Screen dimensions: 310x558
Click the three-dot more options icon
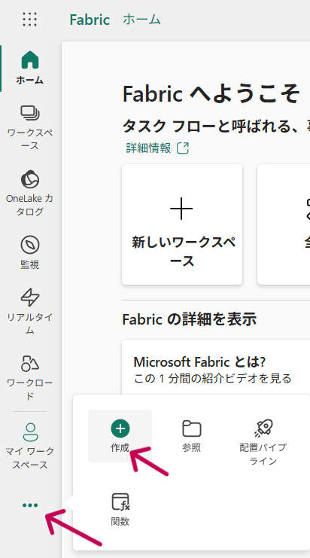click(x=30, y=505)
